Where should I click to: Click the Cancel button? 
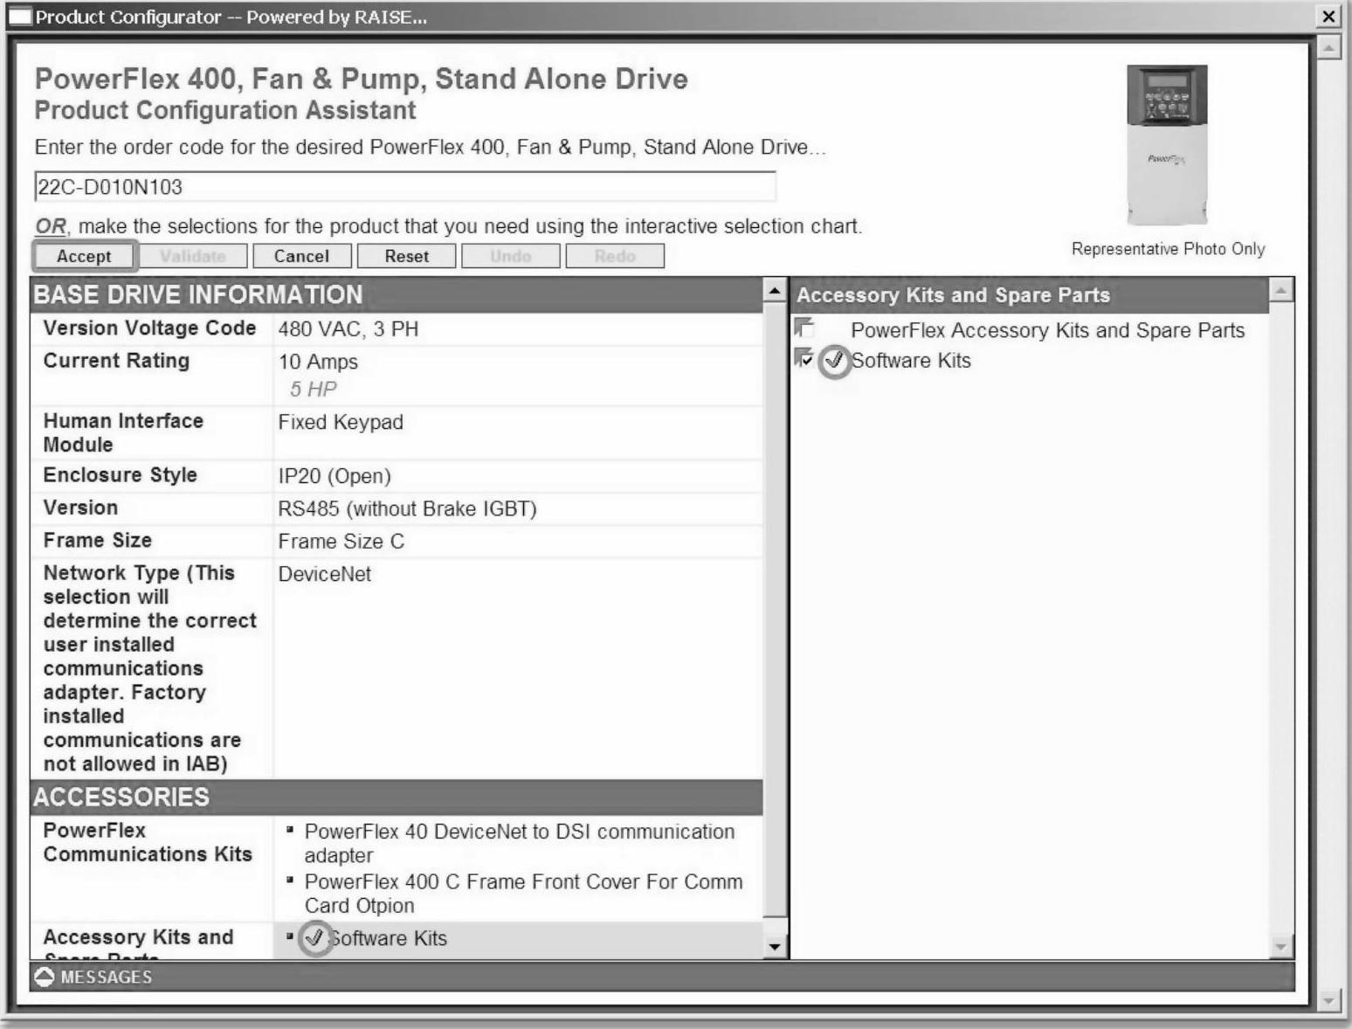tap(301, 256)
